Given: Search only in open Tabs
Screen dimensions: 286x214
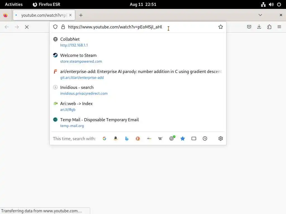Looking at the screenshot, I should (194, 138).
